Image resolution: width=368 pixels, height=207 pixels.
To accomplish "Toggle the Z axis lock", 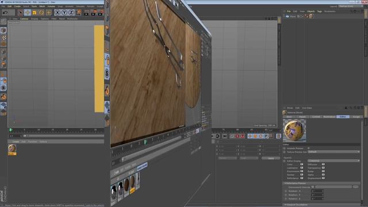I will (71, 12).
